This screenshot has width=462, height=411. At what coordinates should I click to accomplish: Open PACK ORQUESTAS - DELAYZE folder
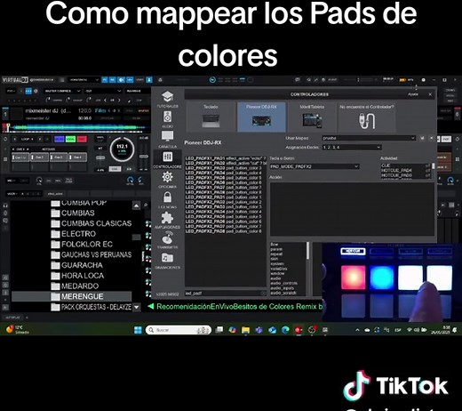tap(92, 307)
